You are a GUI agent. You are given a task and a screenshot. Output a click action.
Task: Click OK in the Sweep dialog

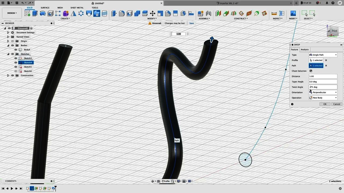pos(325,104)
